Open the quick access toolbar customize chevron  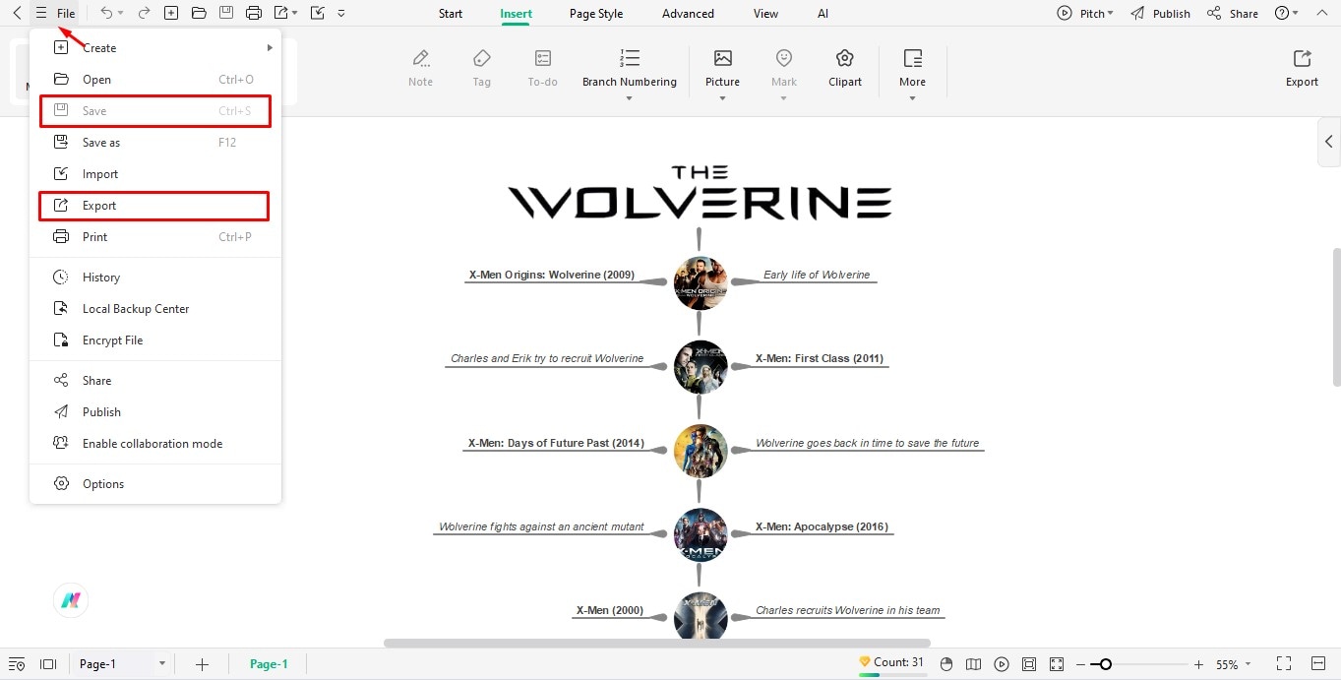tap(341, 14)
